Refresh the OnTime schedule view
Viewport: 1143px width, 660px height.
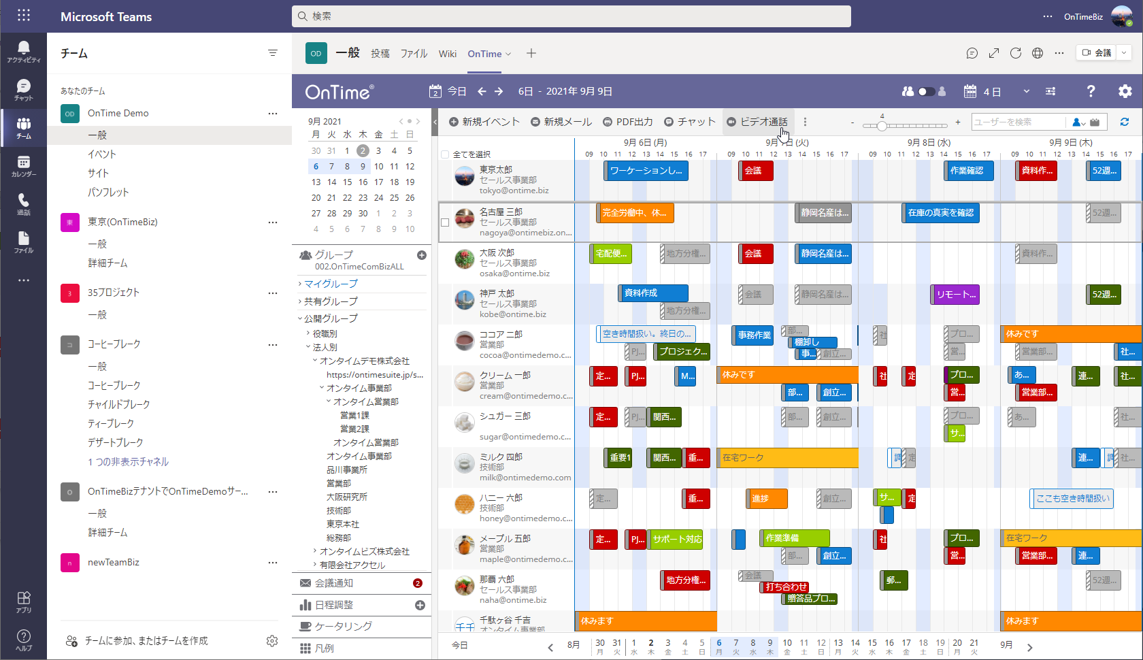1125,122
